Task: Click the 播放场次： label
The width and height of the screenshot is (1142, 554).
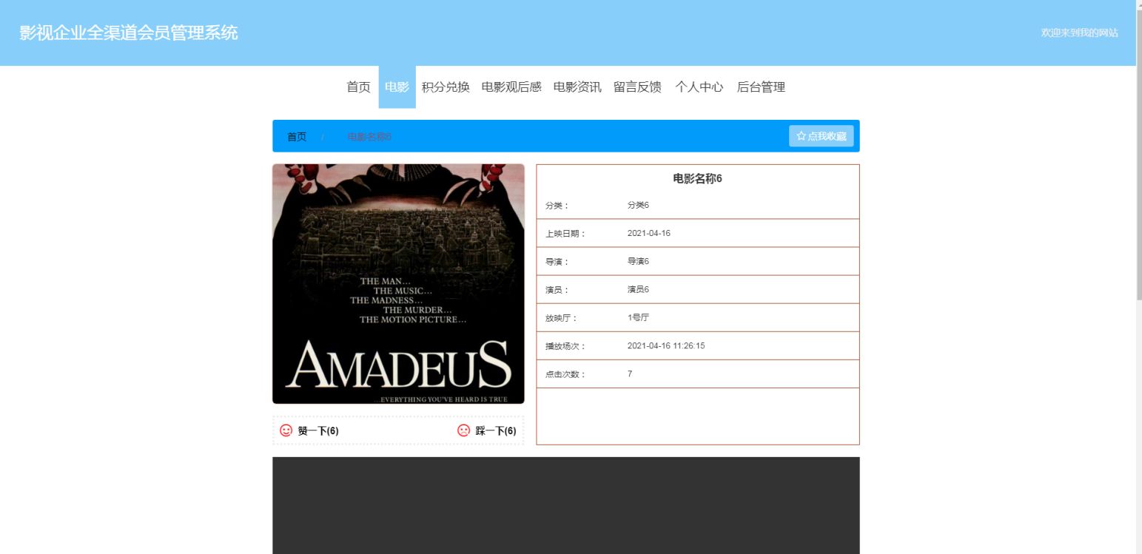Action: [x=565, y=346]
